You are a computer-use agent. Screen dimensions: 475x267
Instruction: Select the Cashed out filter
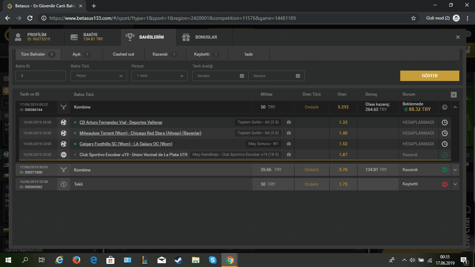(x=123, y=54)
